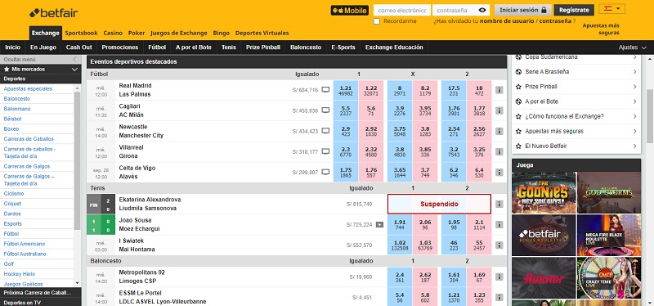Open info icon for Villarreal row
The image size is (654, 306).
499,151
